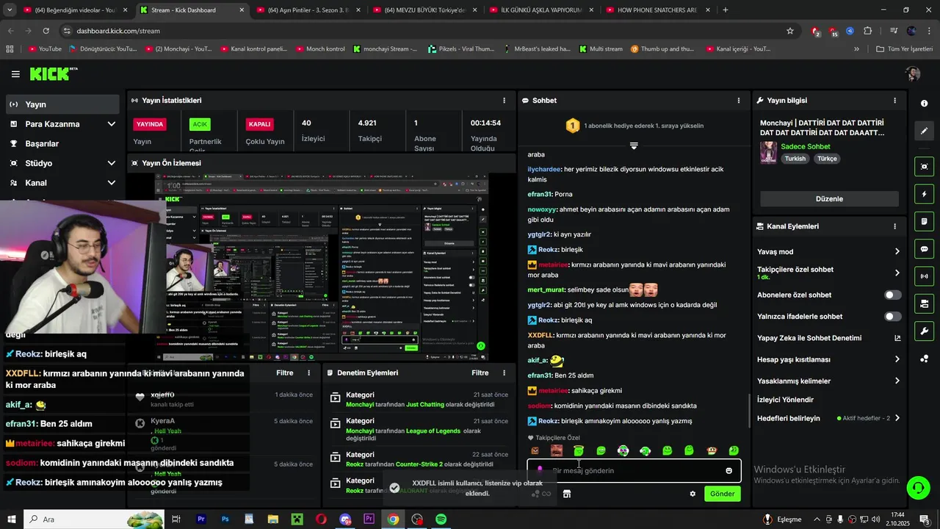Click the Windows taskbar search box
The height and width of the screenshot is (529, 940).
(x=94, y=519)
